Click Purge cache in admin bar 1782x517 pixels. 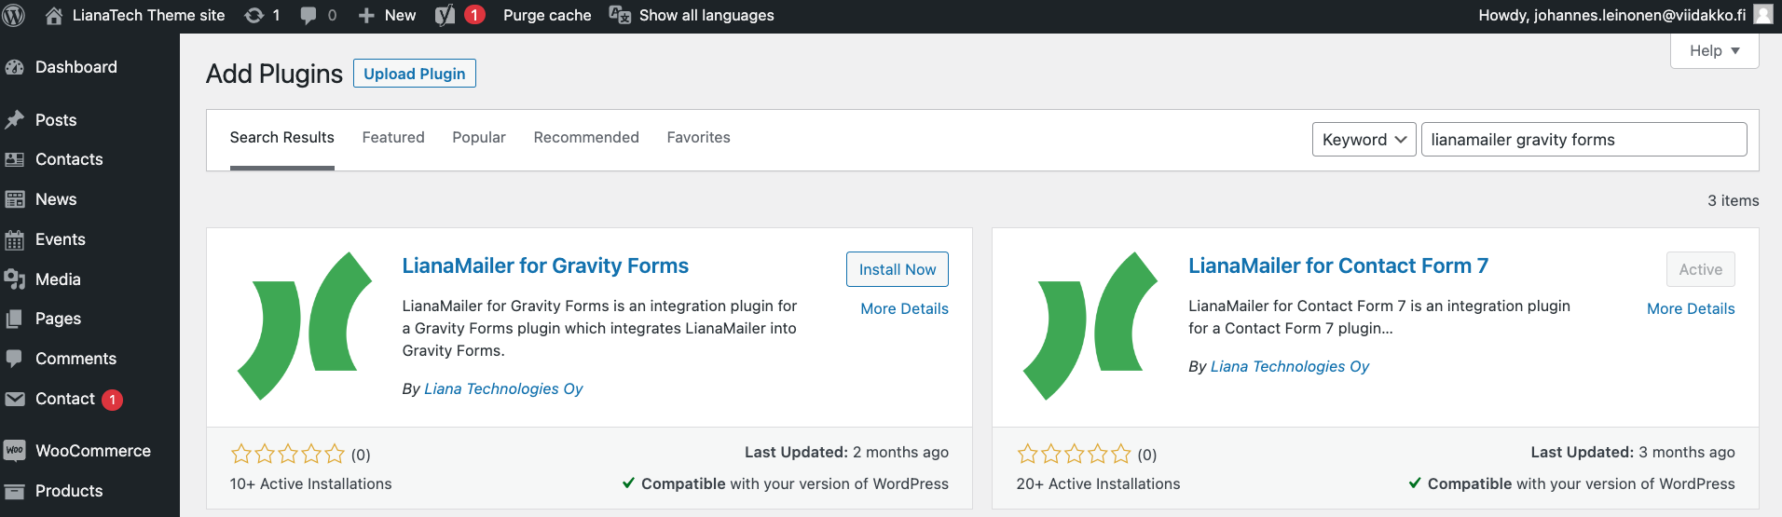[547, 15]
